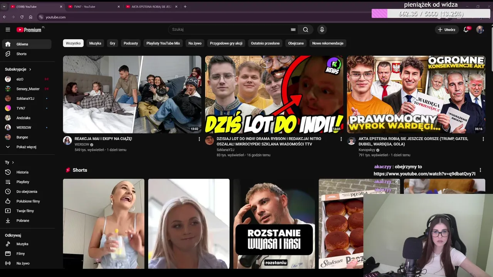
Task: Open Shorts in the sidebar
Action: click(26, 54)
